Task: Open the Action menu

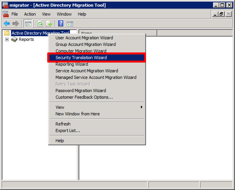Action: 30,14
